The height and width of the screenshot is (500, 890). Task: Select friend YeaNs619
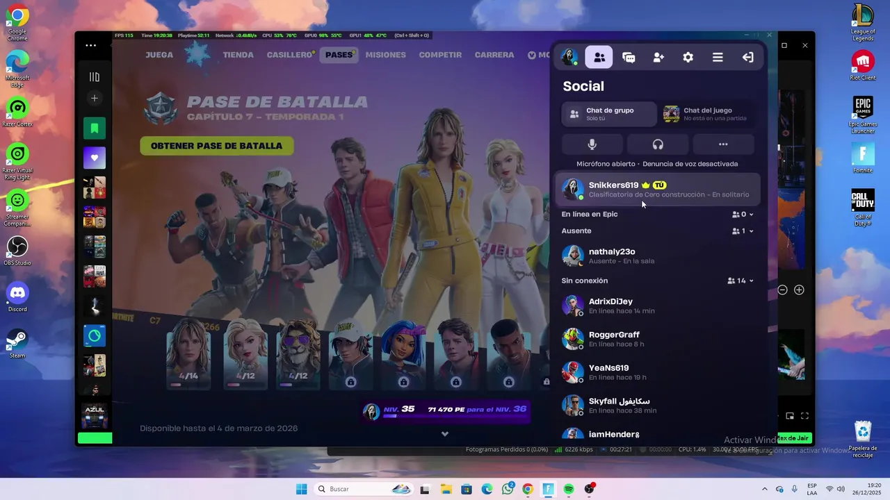click(x=658, y=372)
